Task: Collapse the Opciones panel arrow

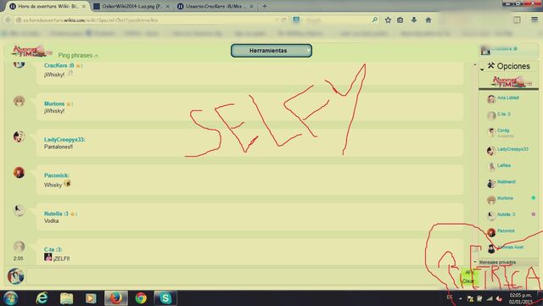Action: point(482,70)
